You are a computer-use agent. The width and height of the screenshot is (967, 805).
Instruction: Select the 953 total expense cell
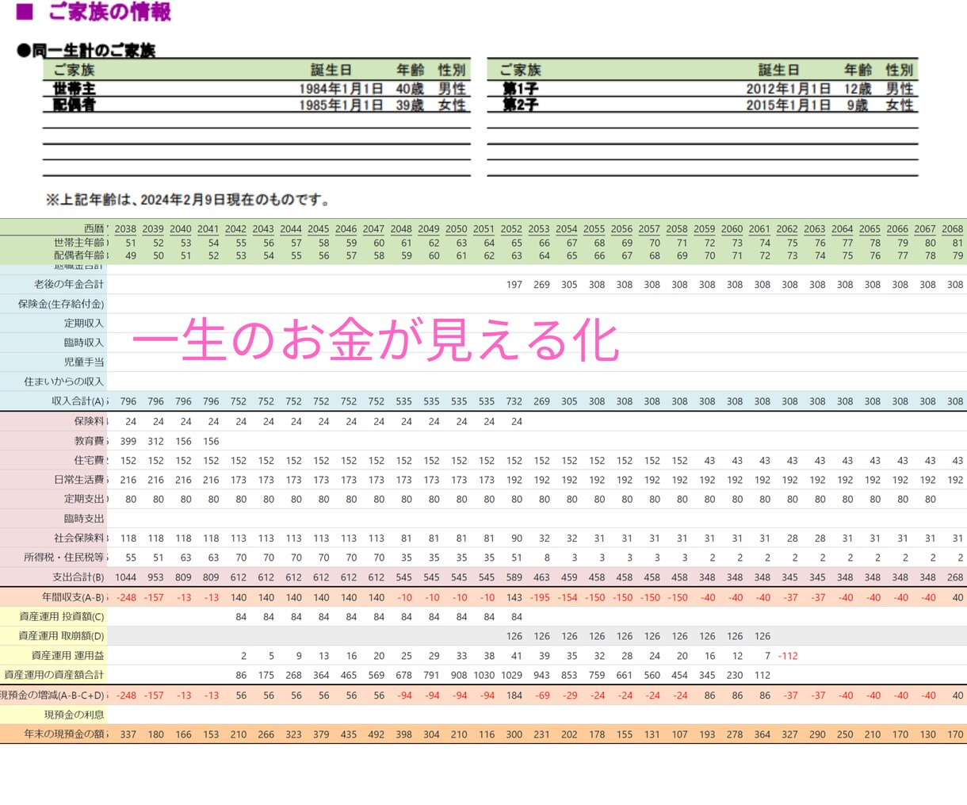(155, 577)
